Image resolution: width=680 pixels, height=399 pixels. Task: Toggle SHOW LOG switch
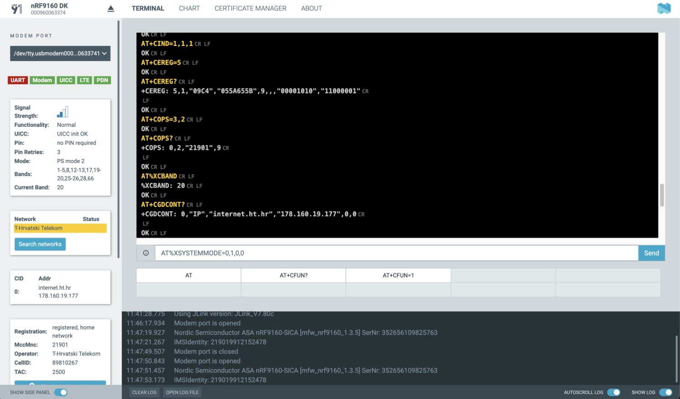pyautogui.click(x=665, y=392)
